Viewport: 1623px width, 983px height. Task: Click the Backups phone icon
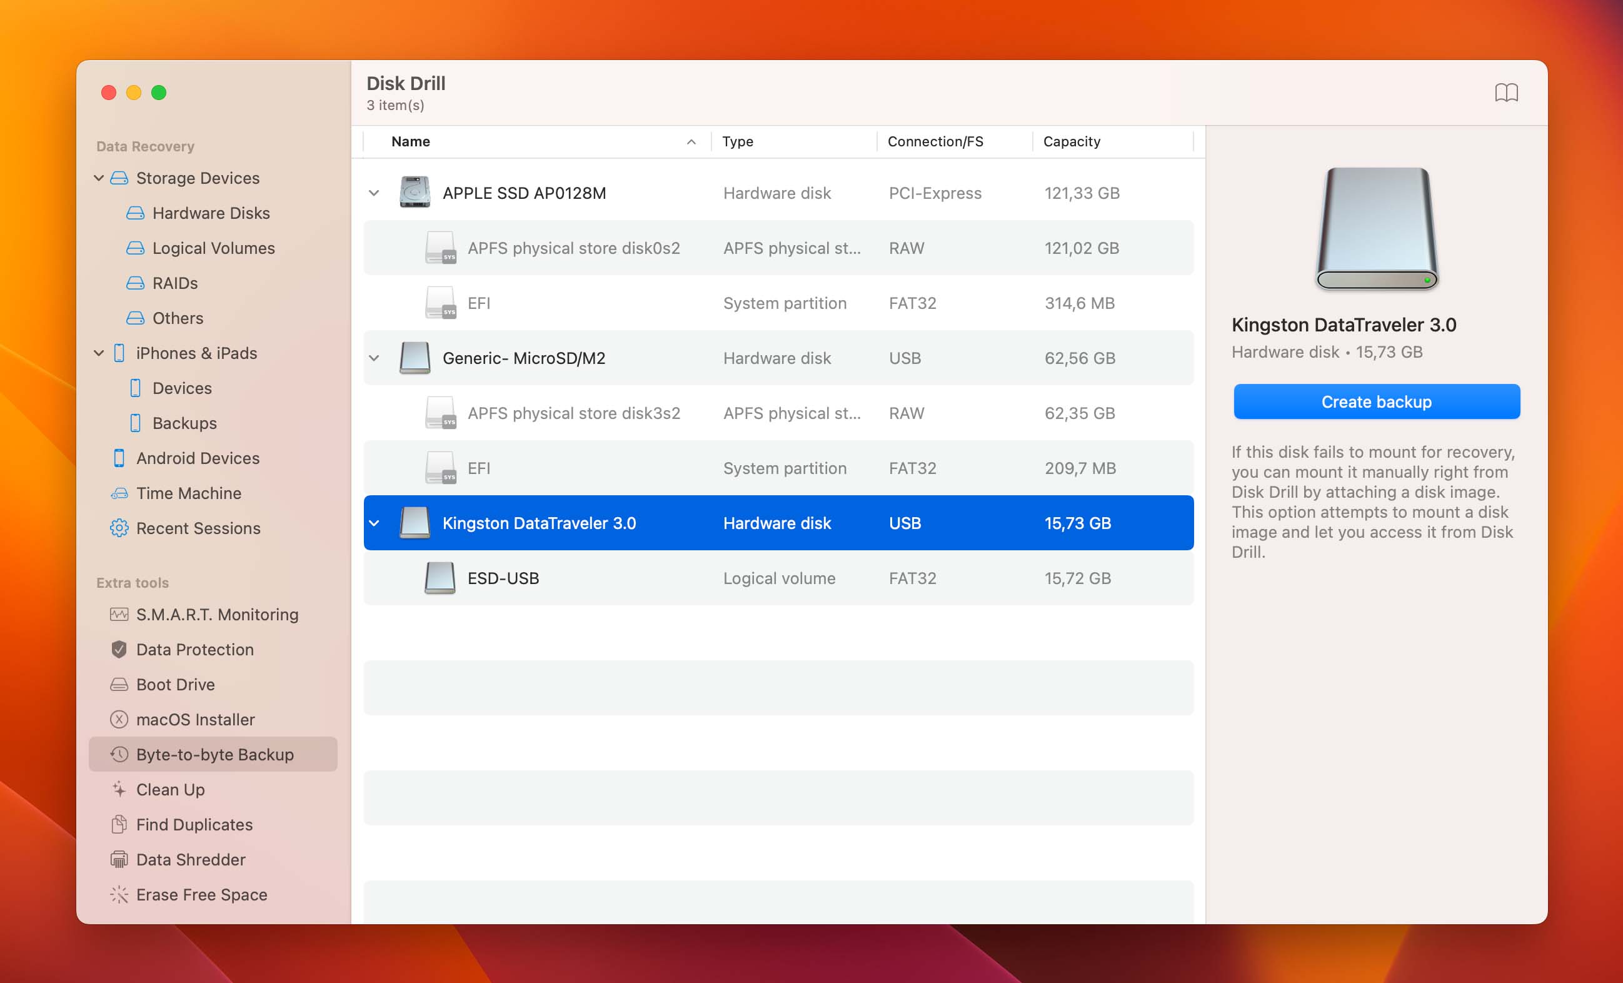135,423
